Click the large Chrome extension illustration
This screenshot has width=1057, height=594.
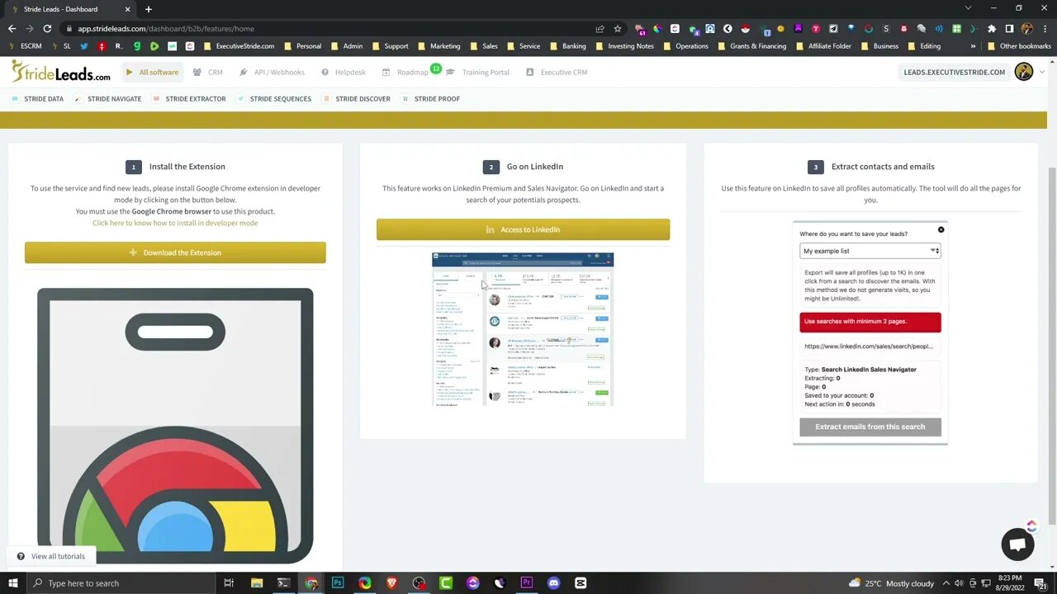click(175, 425)
